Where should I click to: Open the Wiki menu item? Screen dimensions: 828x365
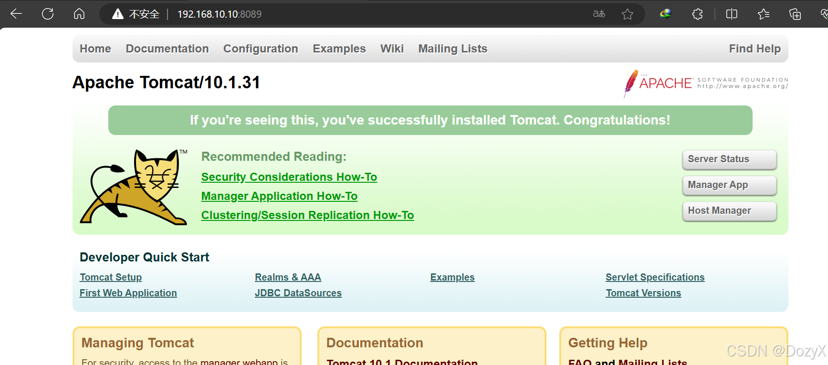(x=392, y=49)
